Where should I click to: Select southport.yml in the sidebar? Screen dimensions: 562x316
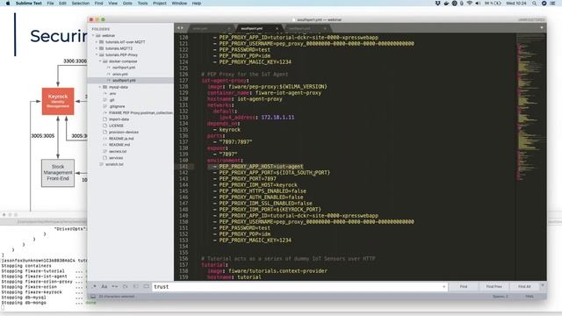124,81
